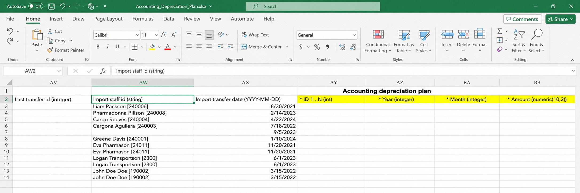Viewport: 580px width, 193px height.
Task: Click the Bold formatting button
Action: coord(98,47)
